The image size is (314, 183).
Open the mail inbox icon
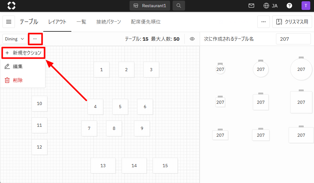(x=251, y=6)
